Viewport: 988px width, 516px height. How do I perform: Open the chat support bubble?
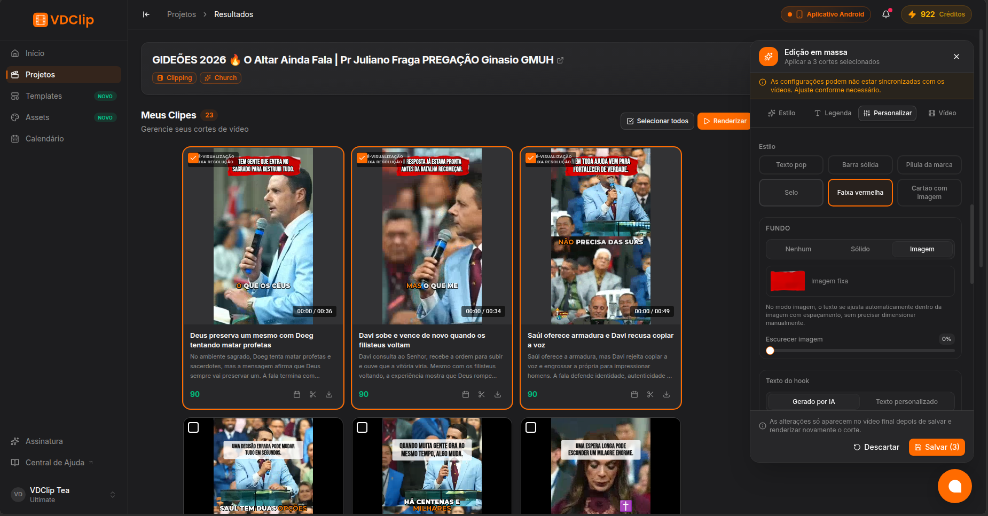click(x=955, y=486)
